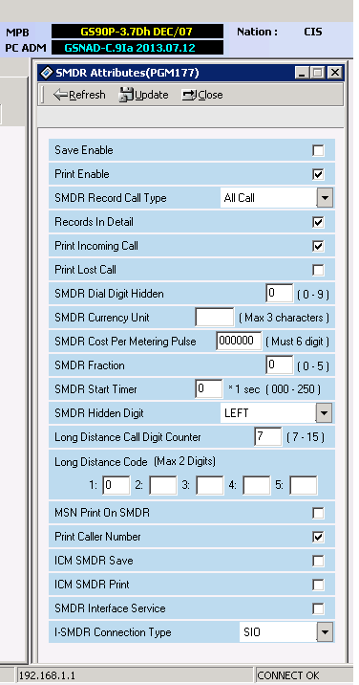Viewport: 359px width, 685px height.
Task: Maximize the SMDR Attributes window
Action: (x=318, y=73)
